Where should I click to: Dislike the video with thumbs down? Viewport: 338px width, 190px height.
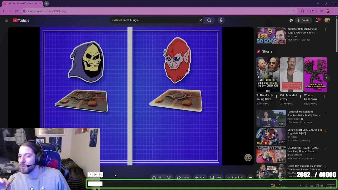click(168, 178)
